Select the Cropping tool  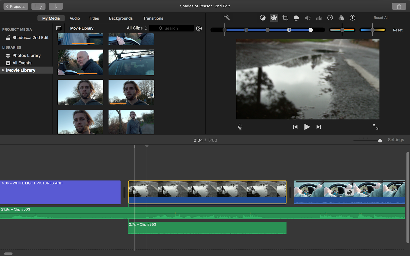(x=285, y=18)
